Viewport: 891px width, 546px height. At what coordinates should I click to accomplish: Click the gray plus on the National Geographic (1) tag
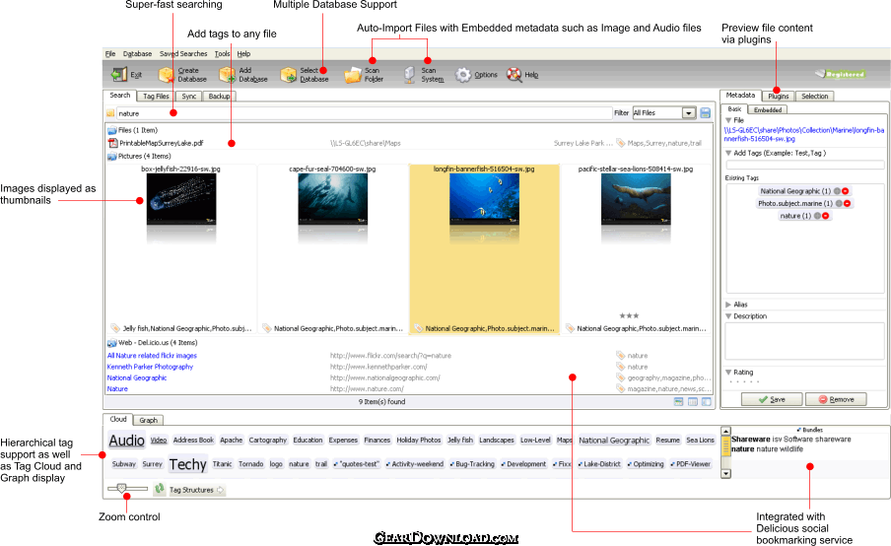tap(837, 191)
